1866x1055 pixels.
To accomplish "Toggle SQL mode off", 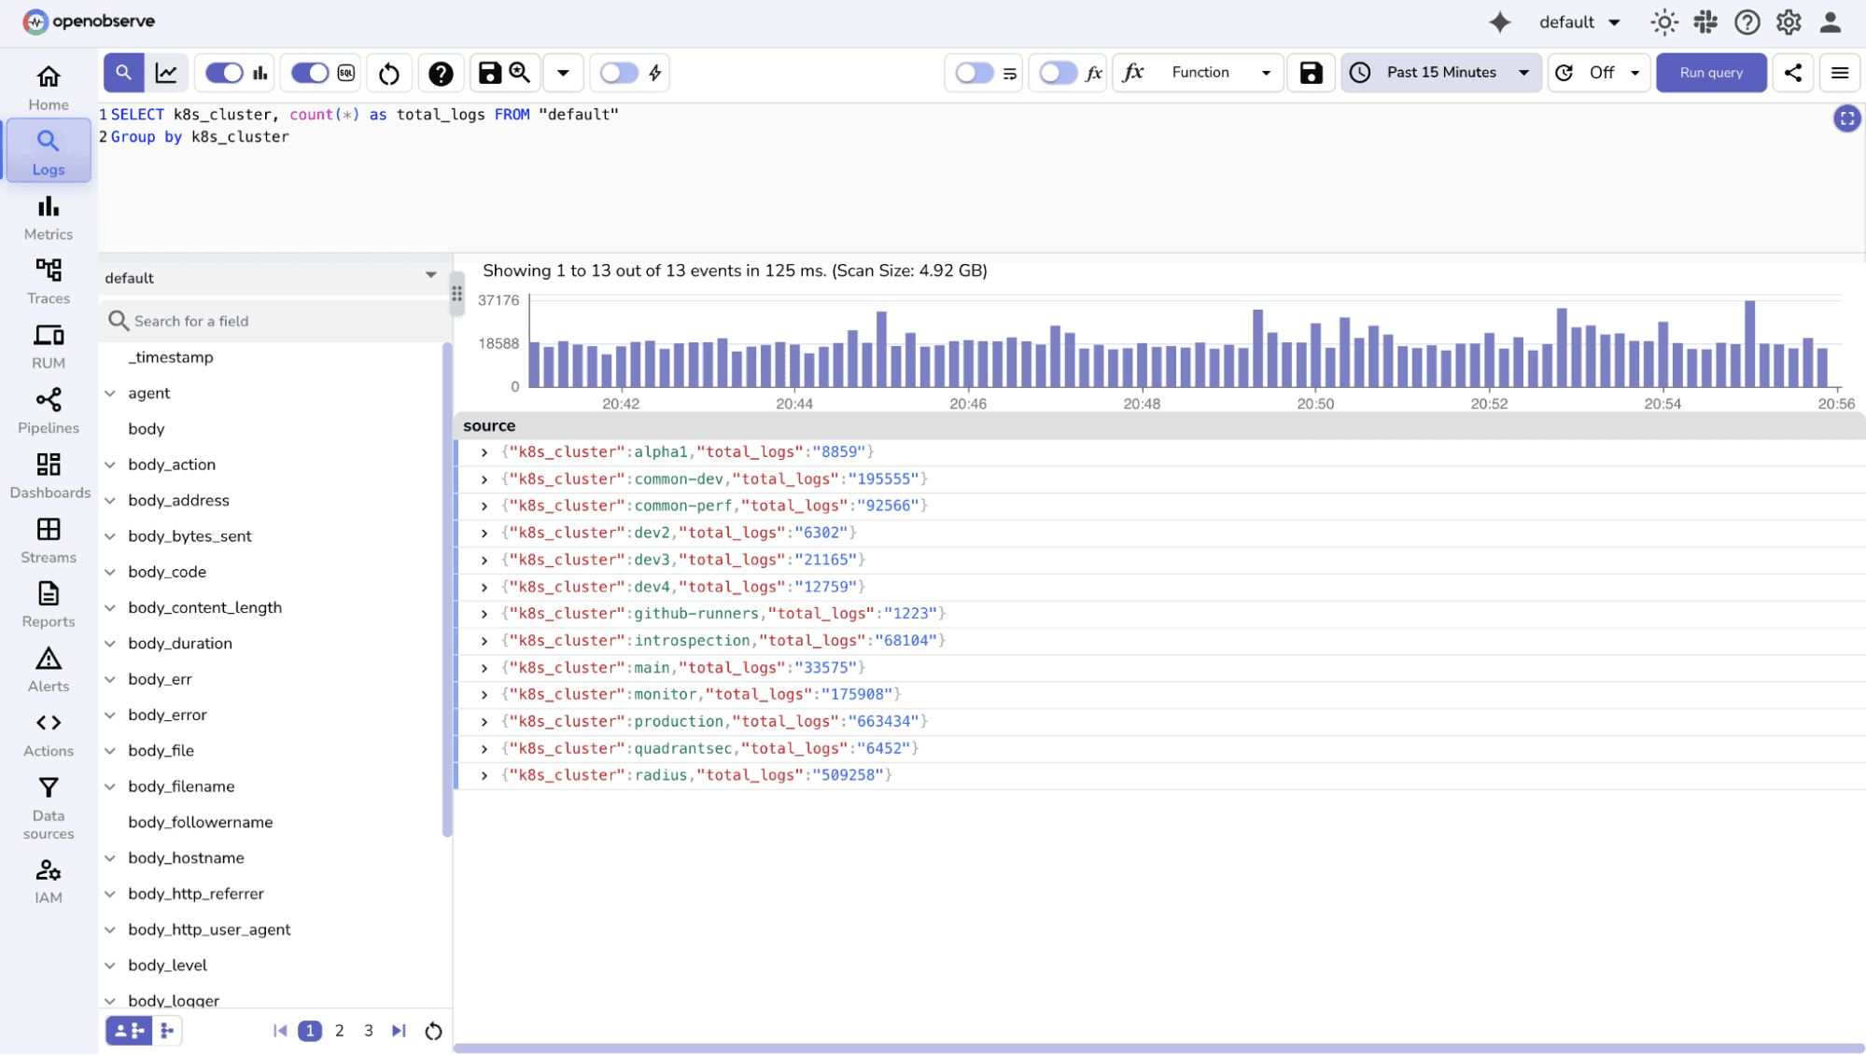I will pos(308,72).
